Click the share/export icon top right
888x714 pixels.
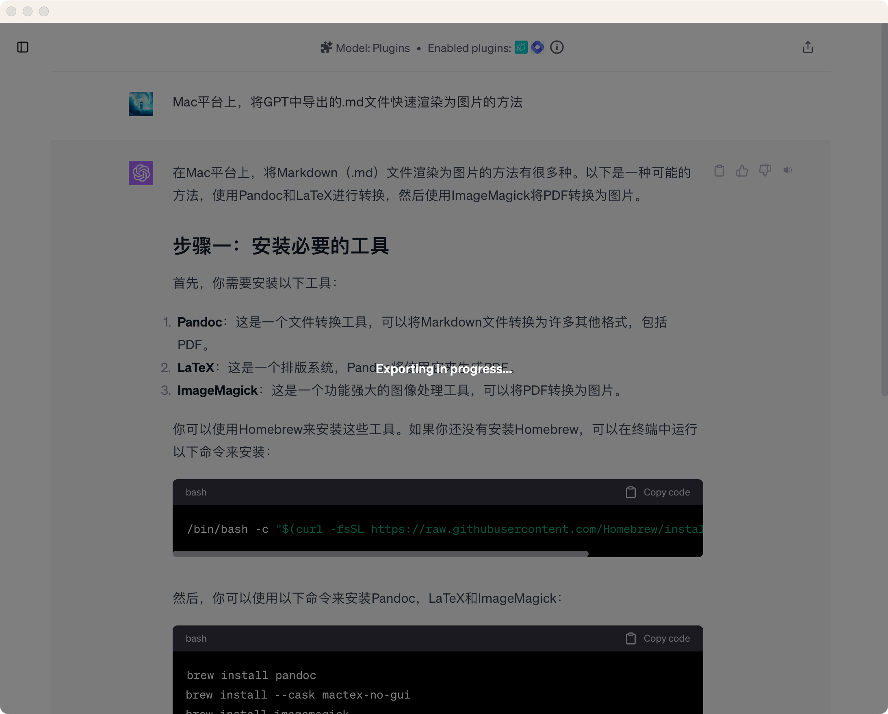click(808, 48)
